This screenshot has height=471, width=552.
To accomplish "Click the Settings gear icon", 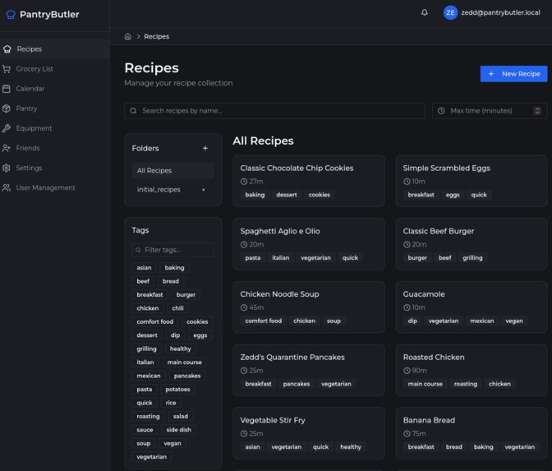I will [7, 168].
